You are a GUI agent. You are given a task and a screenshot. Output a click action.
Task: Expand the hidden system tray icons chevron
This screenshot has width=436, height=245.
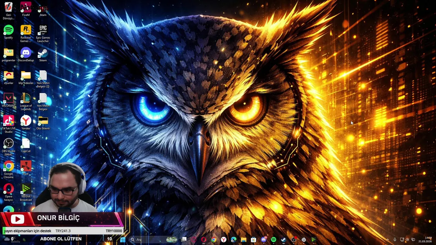pos(388,240)
